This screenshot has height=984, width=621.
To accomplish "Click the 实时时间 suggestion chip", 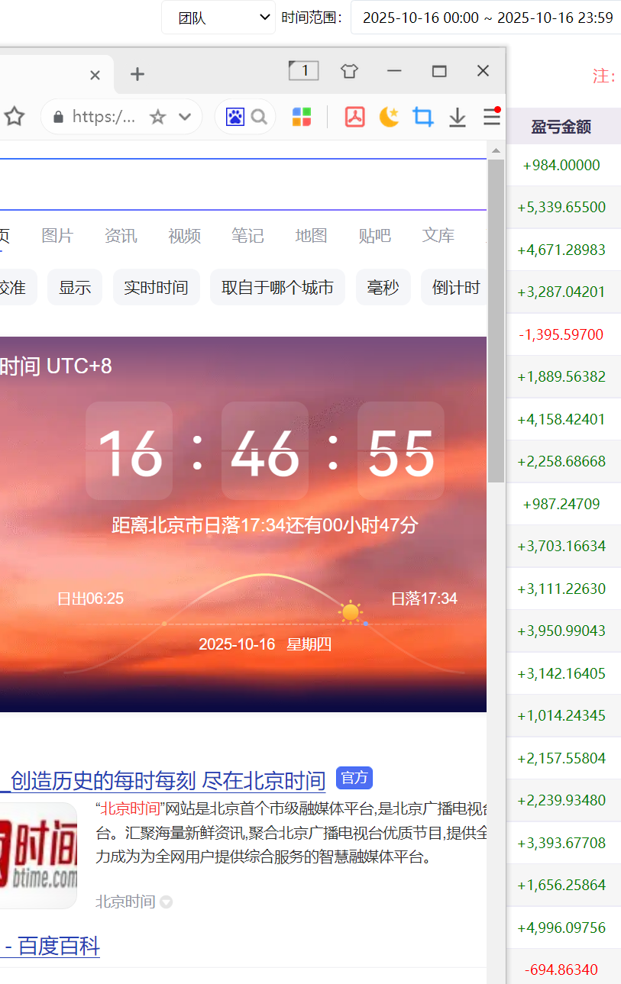I will click(x=156, y=288).
